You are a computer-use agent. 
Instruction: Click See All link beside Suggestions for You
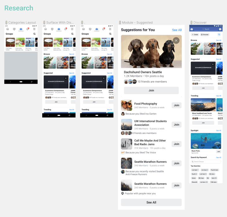click(177, 30)
